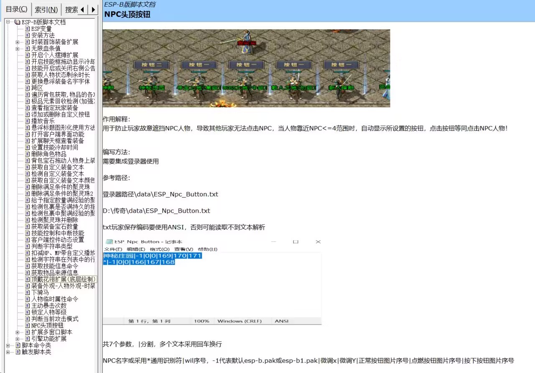Click the book icon of ESP-B版脚本文档
This screenshot has width=535, height=373.
[18, 22]
